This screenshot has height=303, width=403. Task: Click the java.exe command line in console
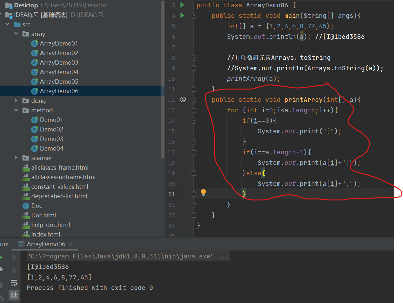coord(128,256)
